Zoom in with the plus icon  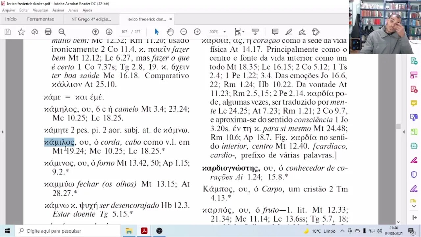pos(197,32)
